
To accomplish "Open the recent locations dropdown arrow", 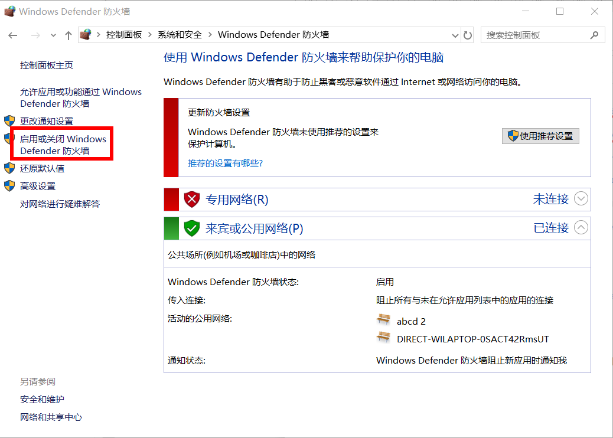I will click(53, 35).
